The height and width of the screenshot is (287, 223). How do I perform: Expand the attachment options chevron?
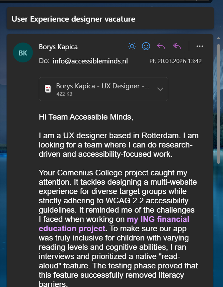pyautogui.click(x=160, y=89)
